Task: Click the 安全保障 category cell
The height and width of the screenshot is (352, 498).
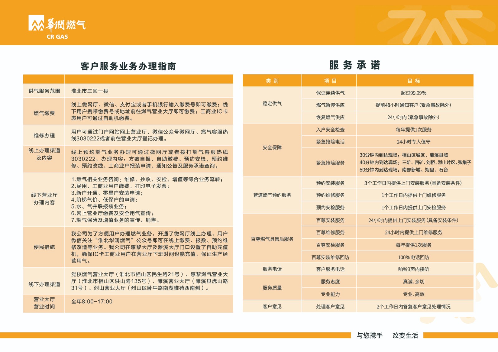Action: point(272,148)
